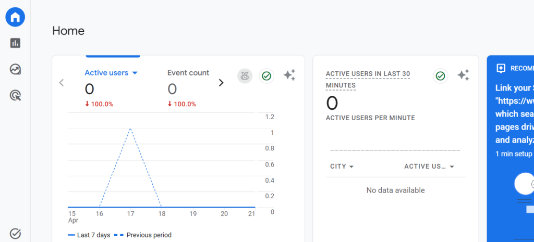Click the Home icon in the sidebar
Image resolution: width=534 pixels, height=242 pixels.
15,17
